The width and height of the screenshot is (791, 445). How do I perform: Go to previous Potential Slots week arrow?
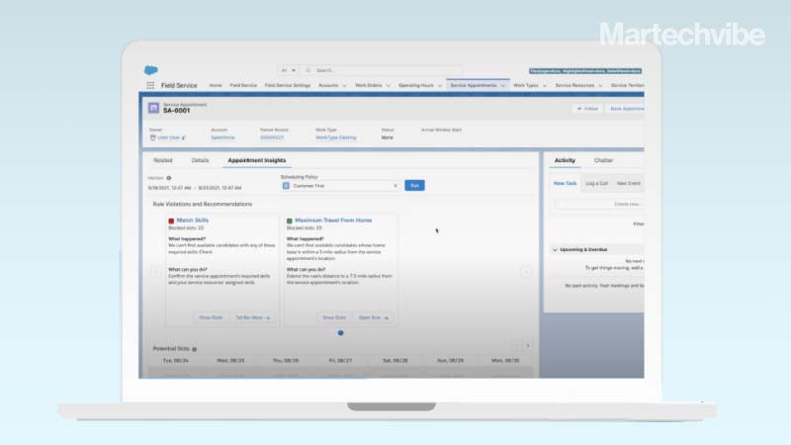pos(516,345)
